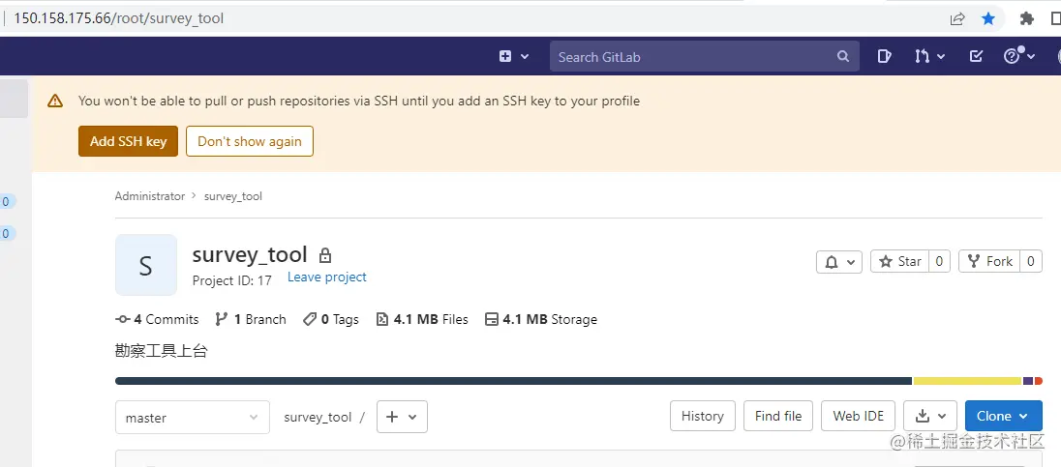1061x467 pixels.
Task: Open the add file plus dropdown
Action: click(x=402, y=417)
